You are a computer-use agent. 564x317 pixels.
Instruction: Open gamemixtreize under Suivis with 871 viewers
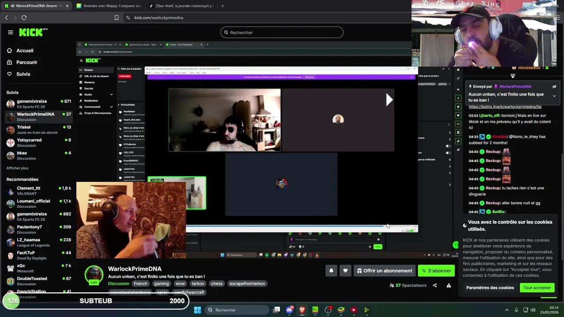pos(38,104)
